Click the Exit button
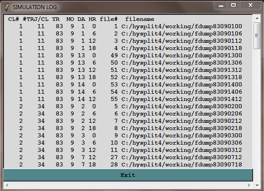Viewport: 264px width, 191px height. pos(128,175)
